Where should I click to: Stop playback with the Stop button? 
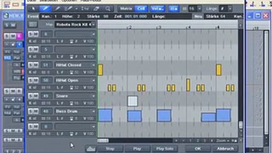click(x=110, y=149)
